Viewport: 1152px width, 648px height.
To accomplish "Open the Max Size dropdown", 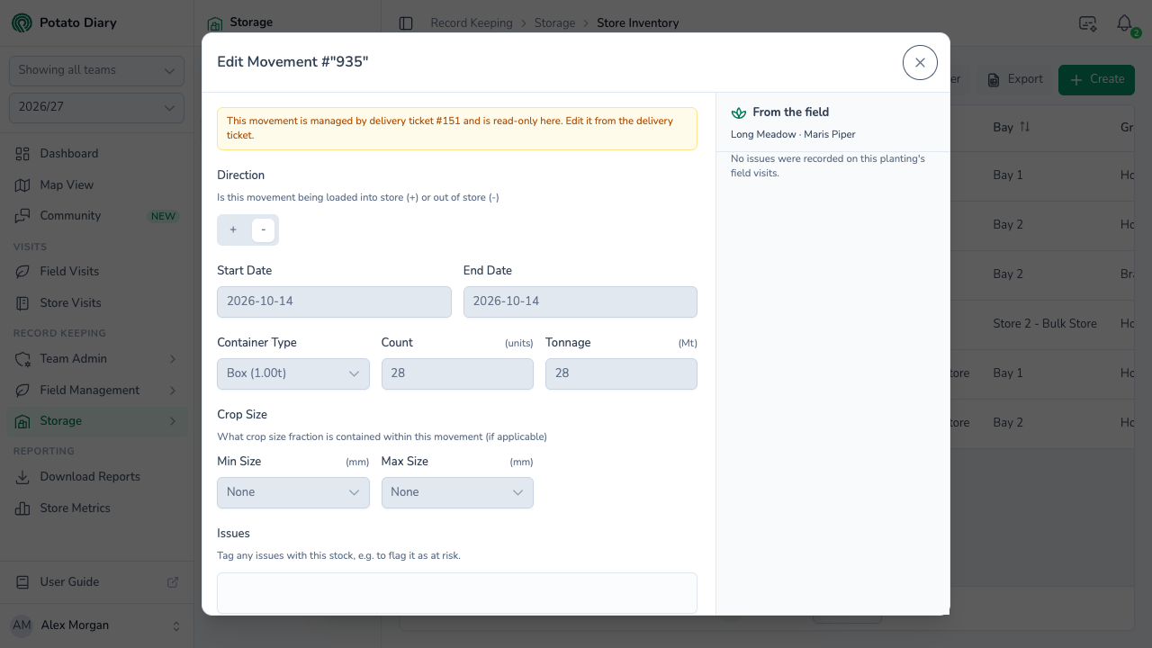I will pyautogui.click(x=457, y=493).
